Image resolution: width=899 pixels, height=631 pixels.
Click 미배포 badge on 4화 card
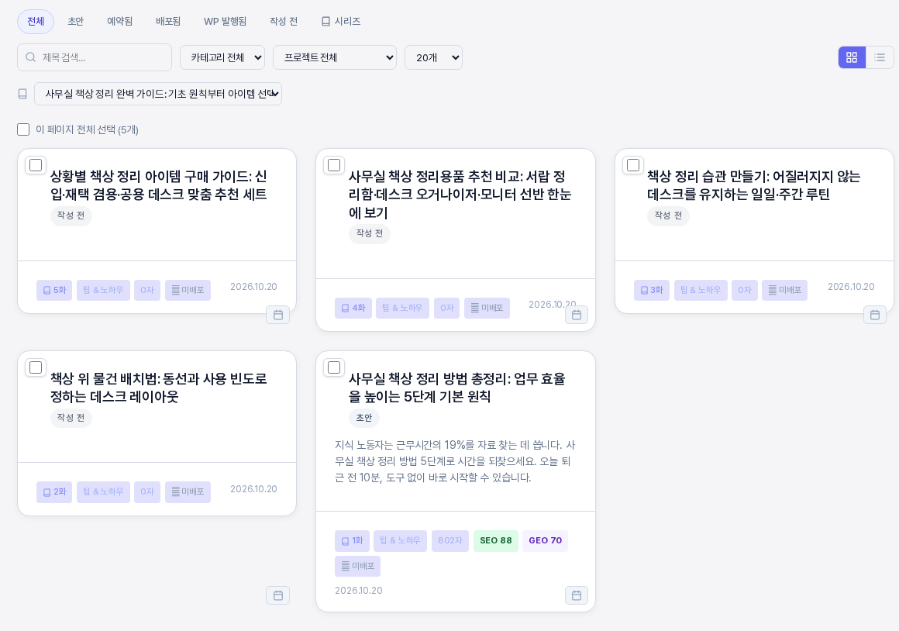click(487, 308)
